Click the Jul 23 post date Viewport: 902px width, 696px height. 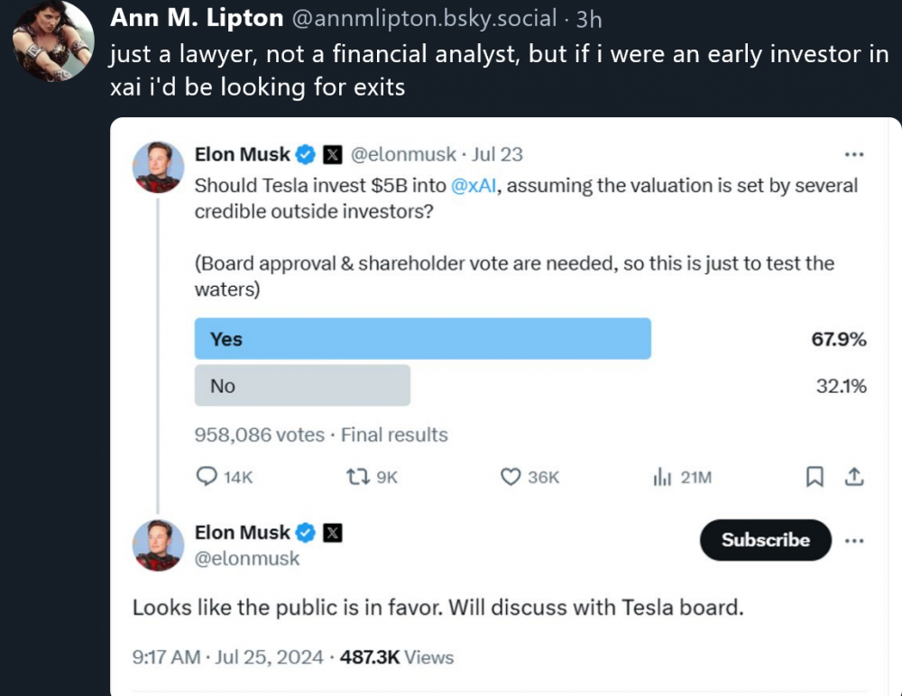pyautogui.click(x=498, y=154)
